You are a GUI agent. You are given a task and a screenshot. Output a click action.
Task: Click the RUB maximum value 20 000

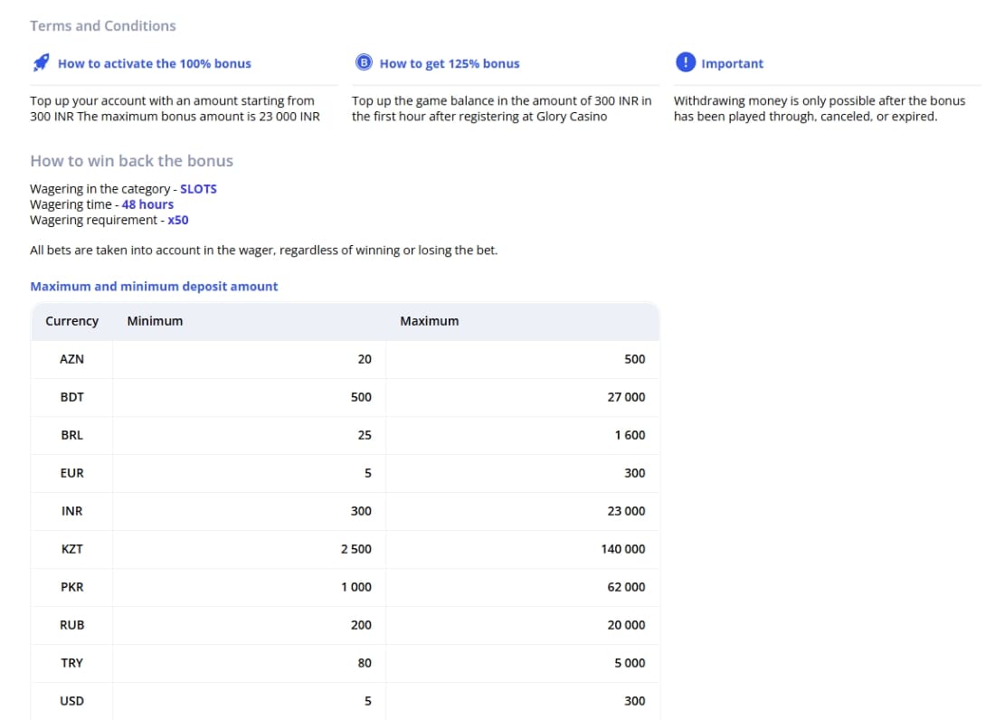tap(626, 626)
